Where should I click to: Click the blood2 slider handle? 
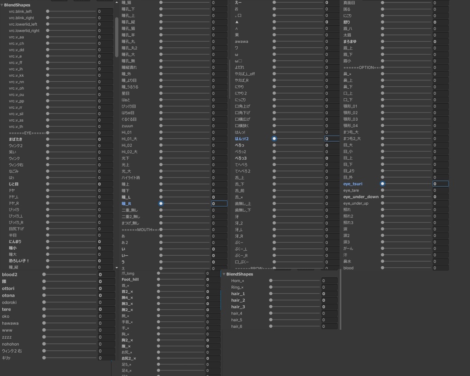(x=44, y=275)
